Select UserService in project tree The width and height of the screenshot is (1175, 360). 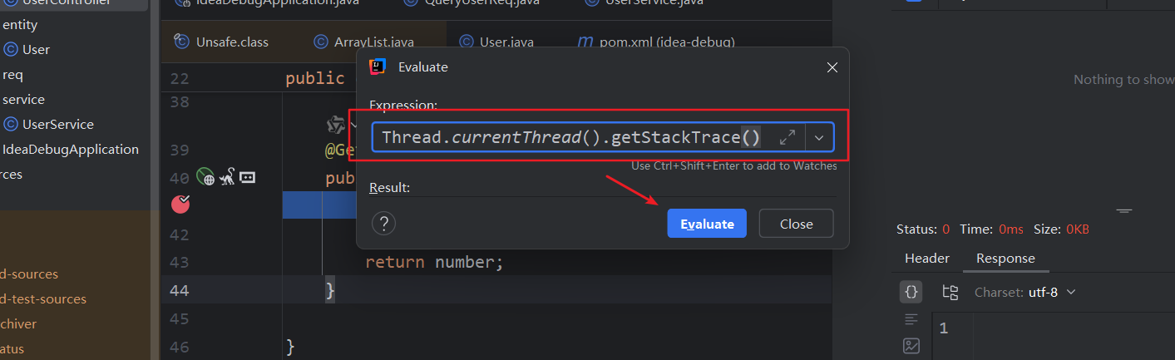[x=57, y=125]
